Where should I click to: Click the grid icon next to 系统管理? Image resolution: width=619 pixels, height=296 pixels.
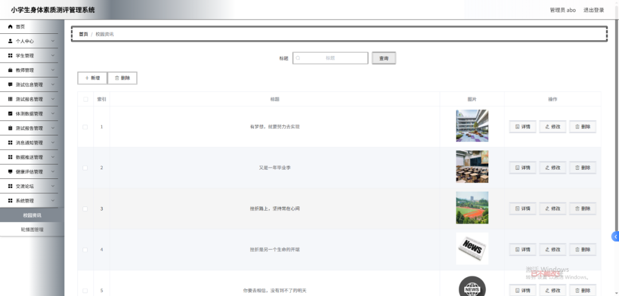[10, 201]
